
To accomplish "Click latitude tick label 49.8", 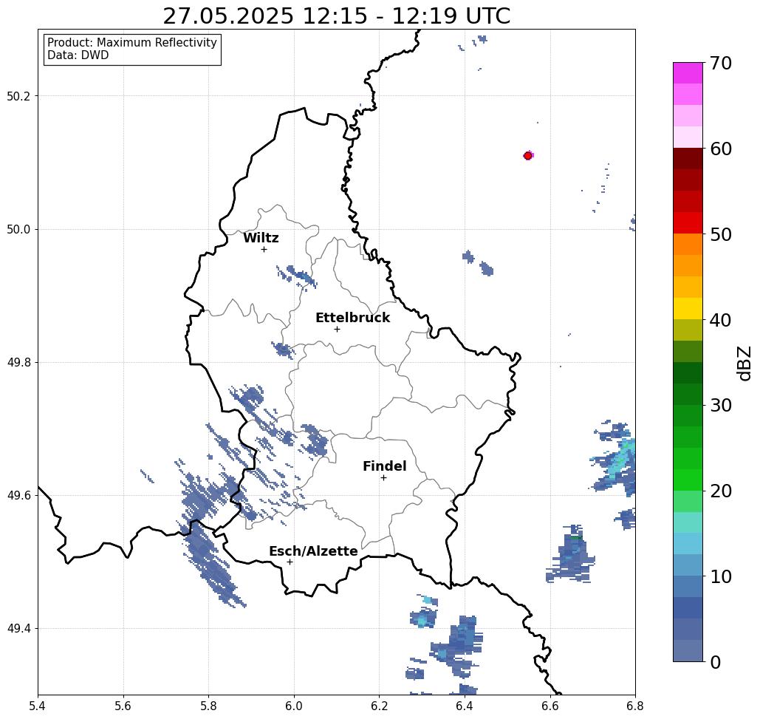I will (18, 363).
